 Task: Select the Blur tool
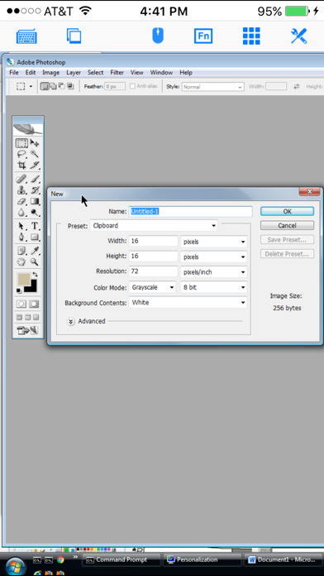21,213
